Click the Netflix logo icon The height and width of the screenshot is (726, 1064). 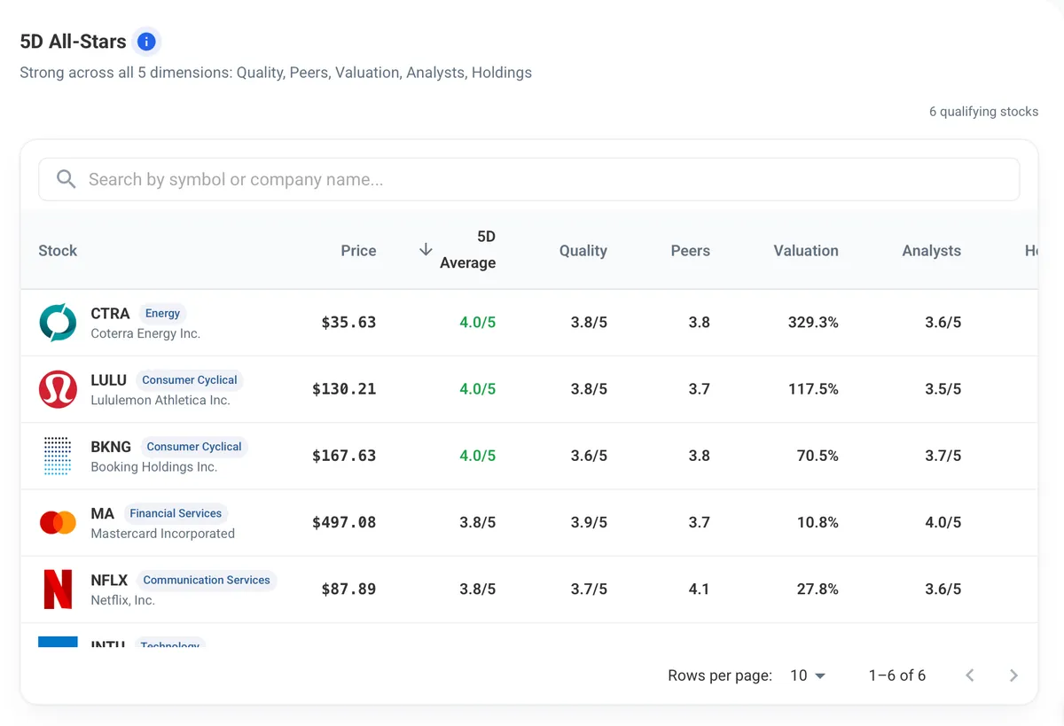pos(58,589)
